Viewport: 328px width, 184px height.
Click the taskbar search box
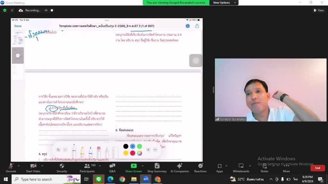pyautogui.click(x=46, y=179)
